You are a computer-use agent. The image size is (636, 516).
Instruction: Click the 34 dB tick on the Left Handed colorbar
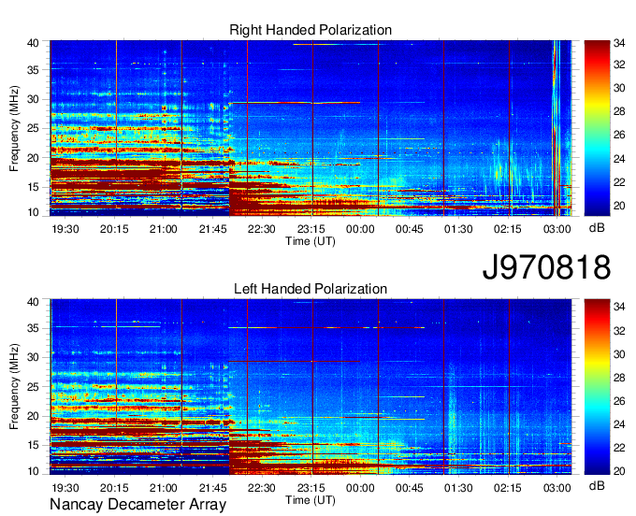(619, 307)
